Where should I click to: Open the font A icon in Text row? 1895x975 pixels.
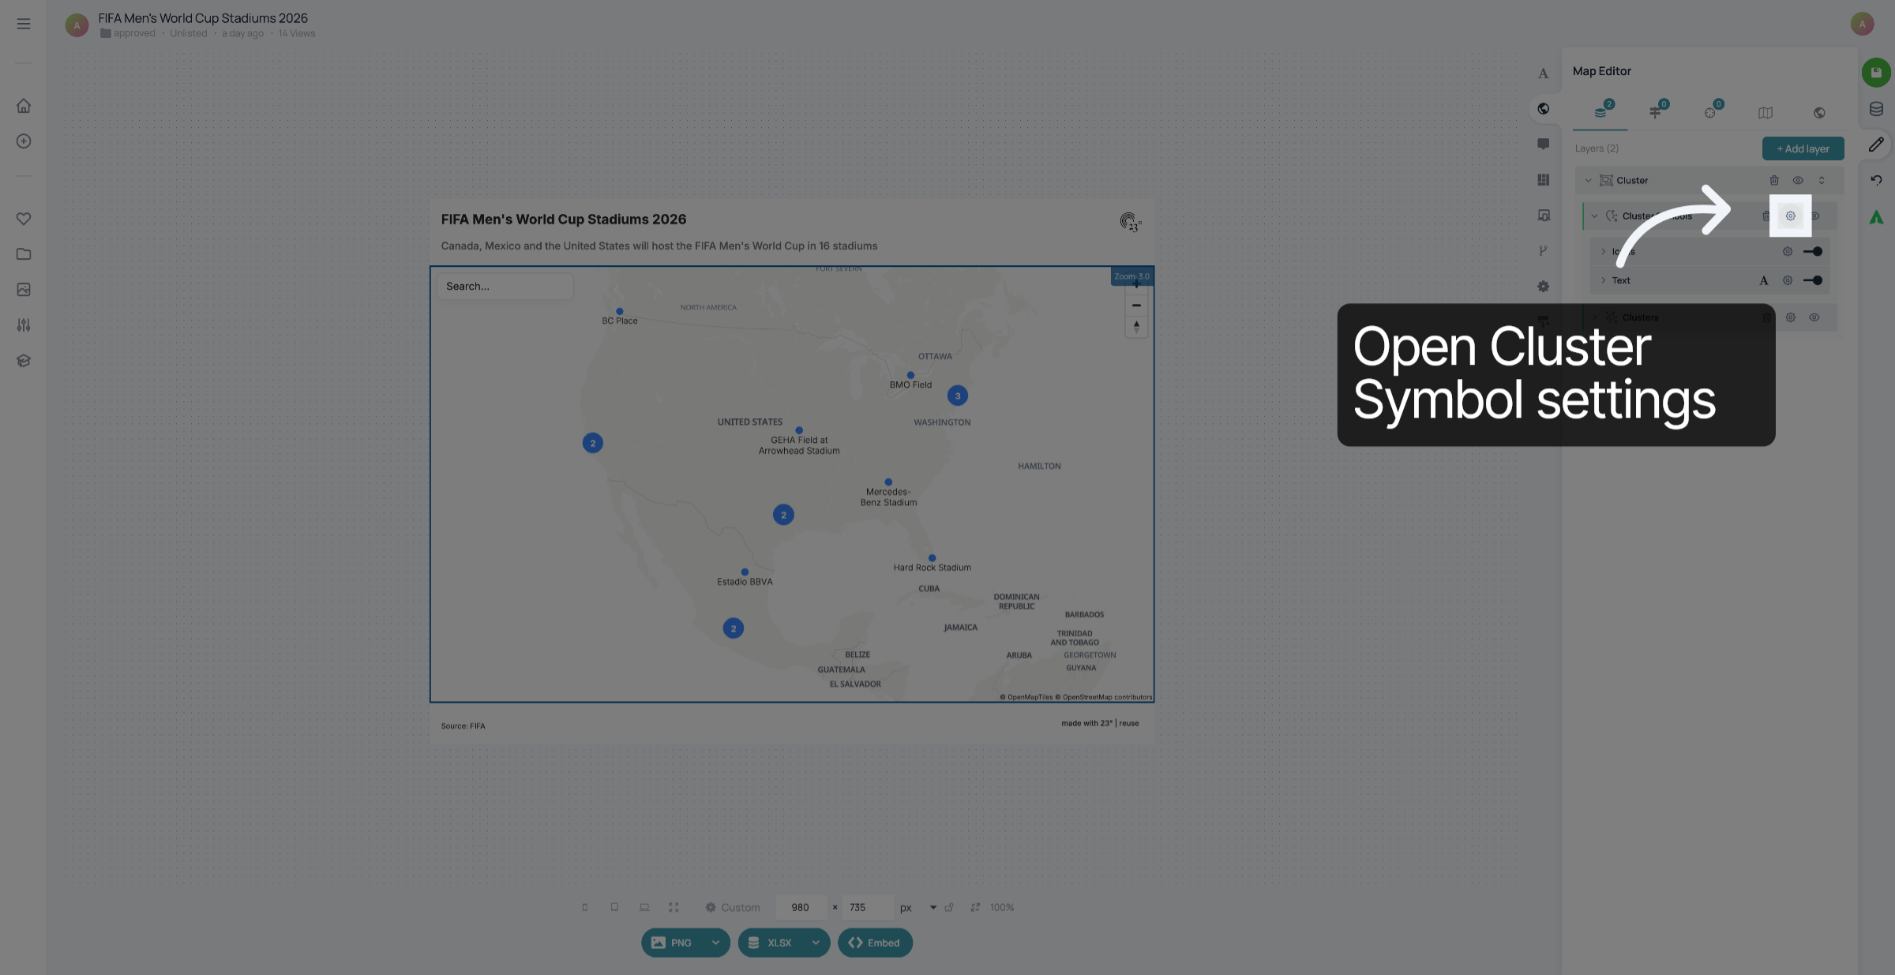point(1764,280)
